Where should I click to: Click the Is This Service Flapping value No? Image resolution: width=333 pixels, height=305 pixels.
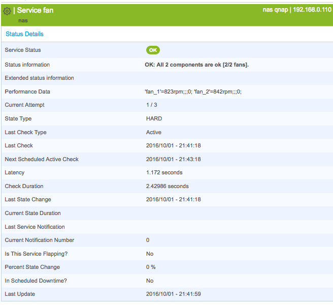pos(150,254)
